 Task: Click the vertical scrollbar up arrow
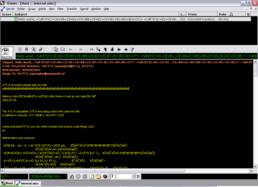point(255,62)
